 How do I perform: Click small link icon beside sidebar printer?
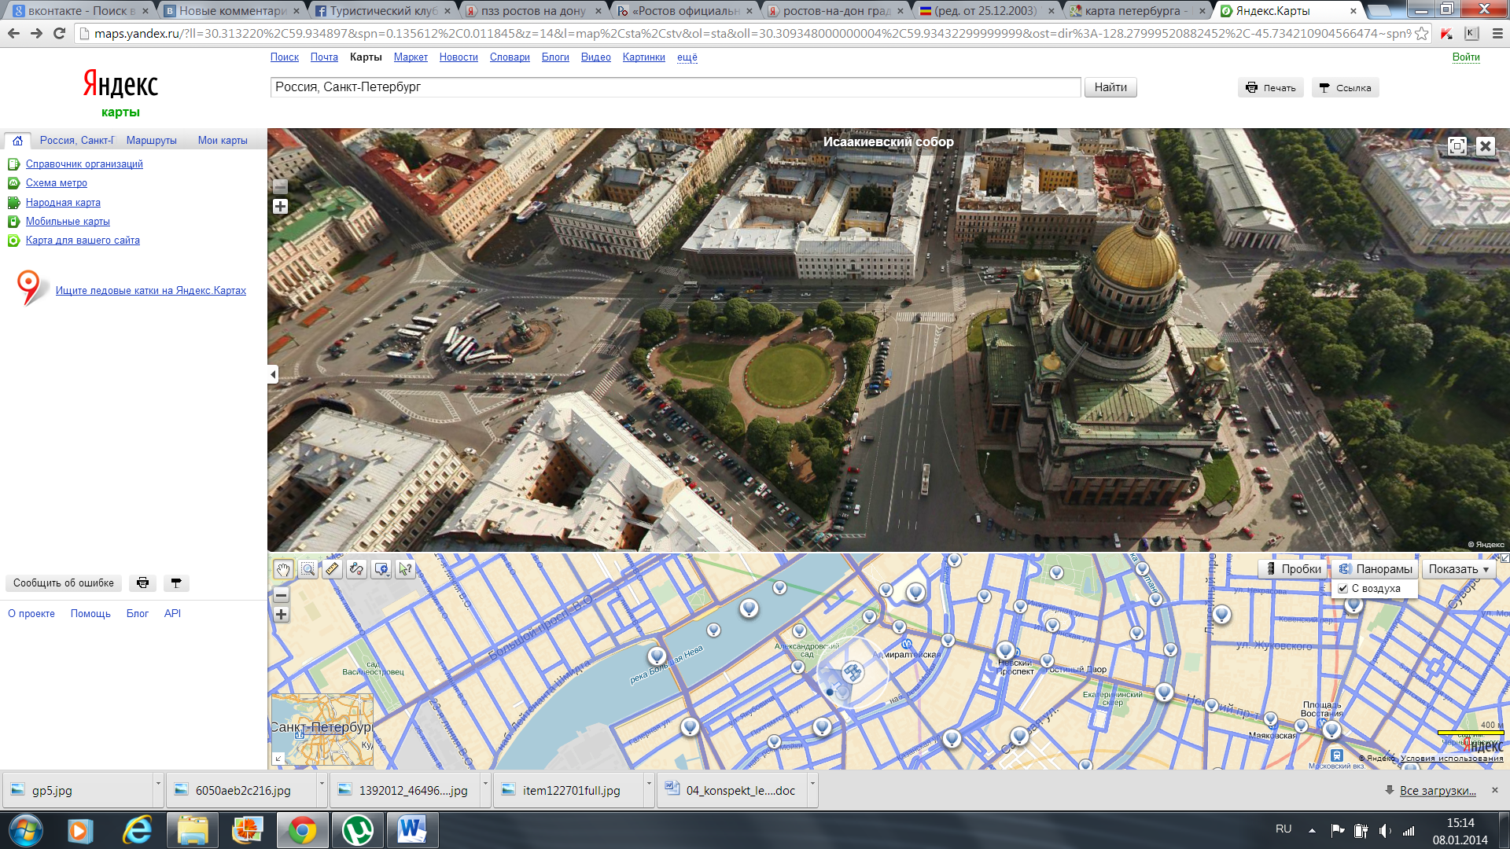(176, 583)
